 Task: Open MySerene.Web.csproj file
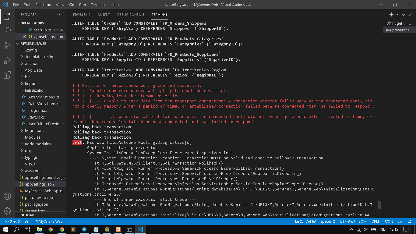tap(41, 191)
